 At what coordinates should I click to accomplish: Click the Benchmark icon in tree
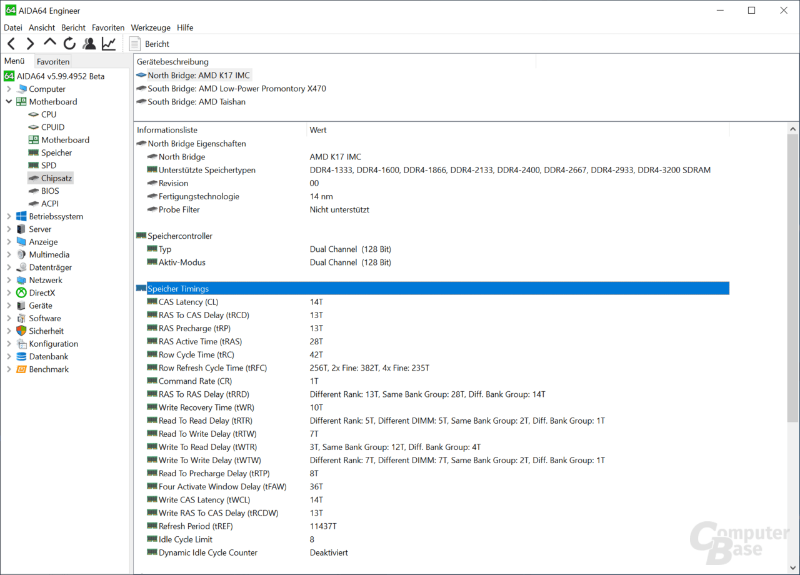click(21, 369)
